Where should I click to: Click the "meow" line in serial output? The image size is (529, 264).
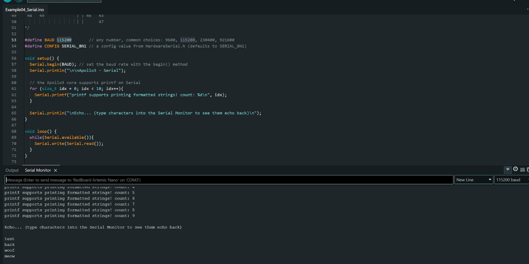[10, 256]
